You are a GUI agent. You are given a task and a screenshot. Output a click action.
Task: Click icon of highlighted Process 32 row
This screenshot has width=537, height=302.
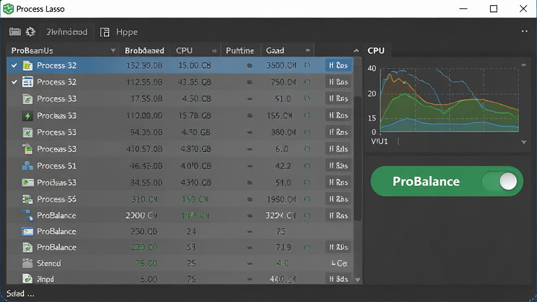point(27,66)
